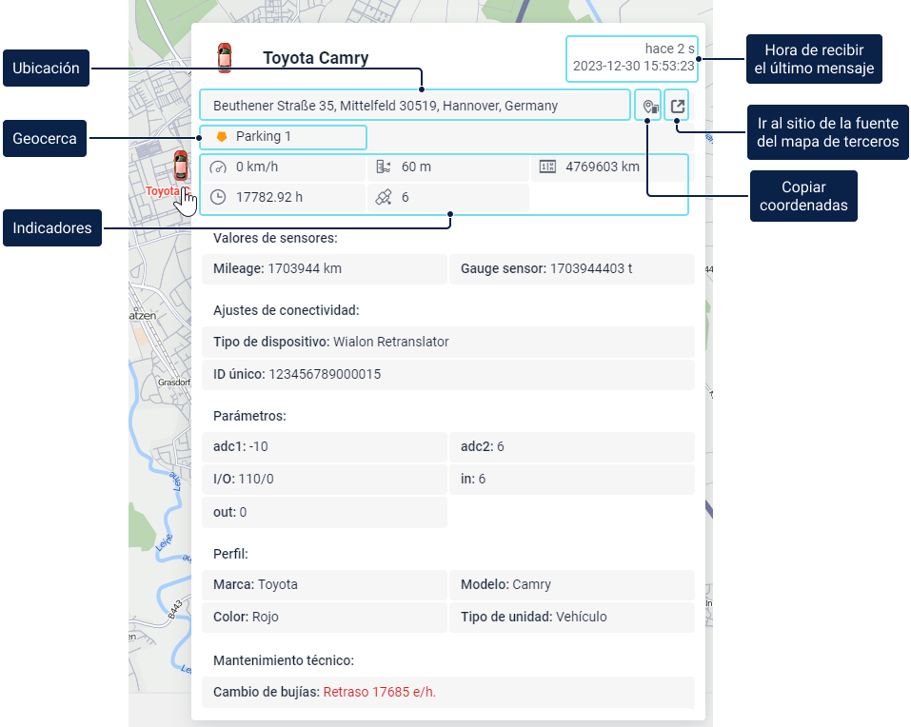
Task: Click the last message time 2023-12-30 15:53:23
Action: pyautogui.click(x=634, y=67)
